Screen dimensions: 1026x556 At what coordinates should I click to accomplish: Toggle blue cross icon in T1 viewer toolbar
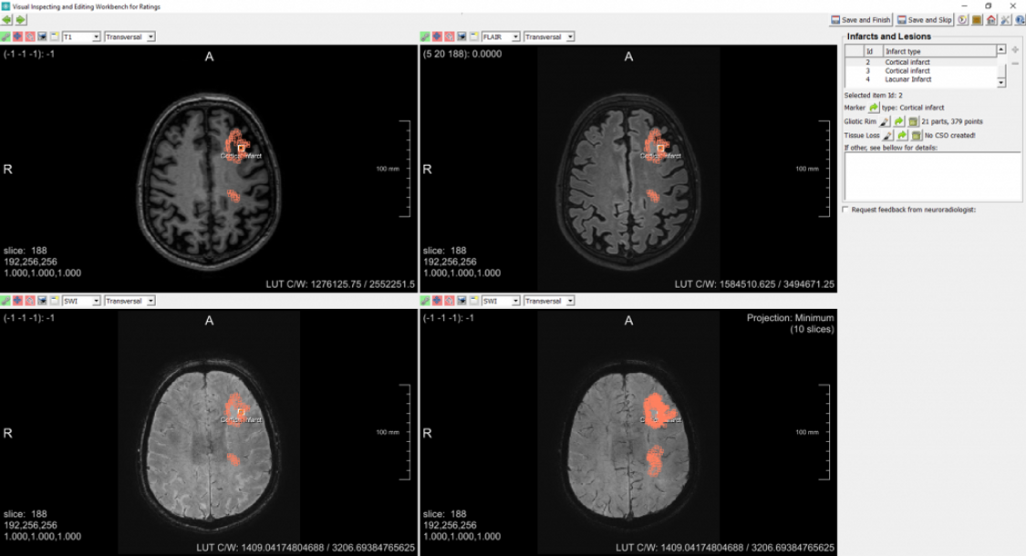(17, 37)
